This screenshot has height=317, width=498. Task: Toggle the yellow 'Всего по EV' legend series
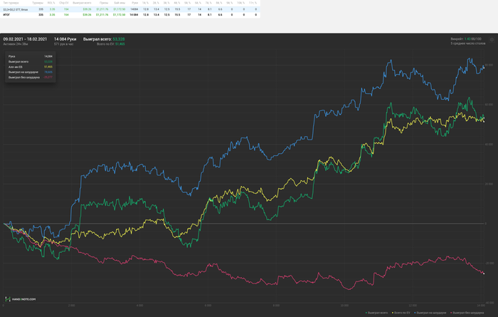pyautogui.click(x=402, y=313)
